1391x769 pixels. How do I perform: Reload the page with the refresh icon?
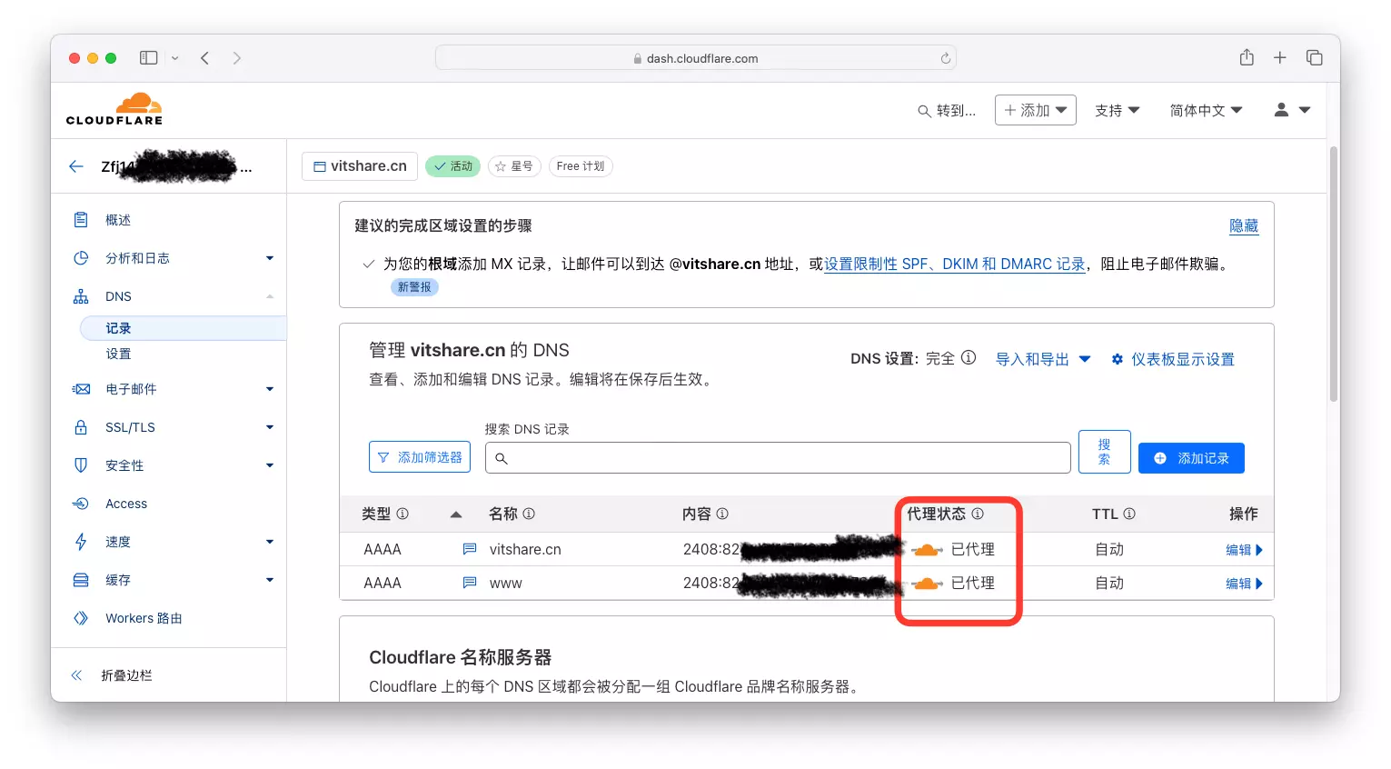tap(946, 58)
